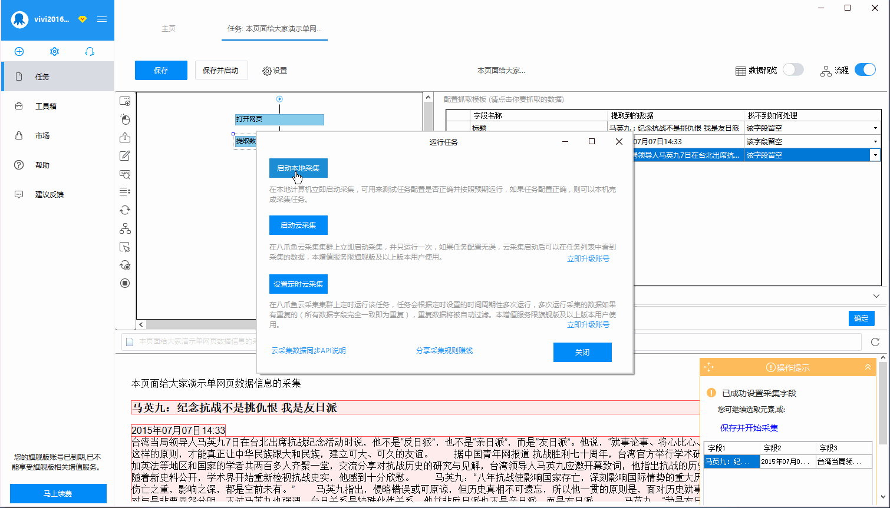Click the browser address input field
The image size is (890, 508).
pyautogui.click(x=492, y=341)
